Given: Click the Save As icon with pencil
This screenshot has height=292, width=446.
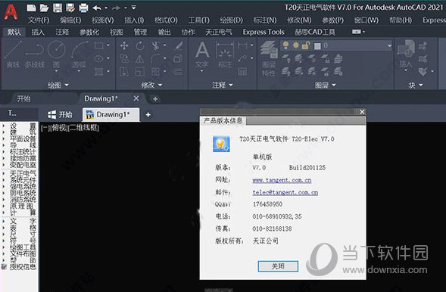Looking at the screenshot, I should [x=70, y=8].
